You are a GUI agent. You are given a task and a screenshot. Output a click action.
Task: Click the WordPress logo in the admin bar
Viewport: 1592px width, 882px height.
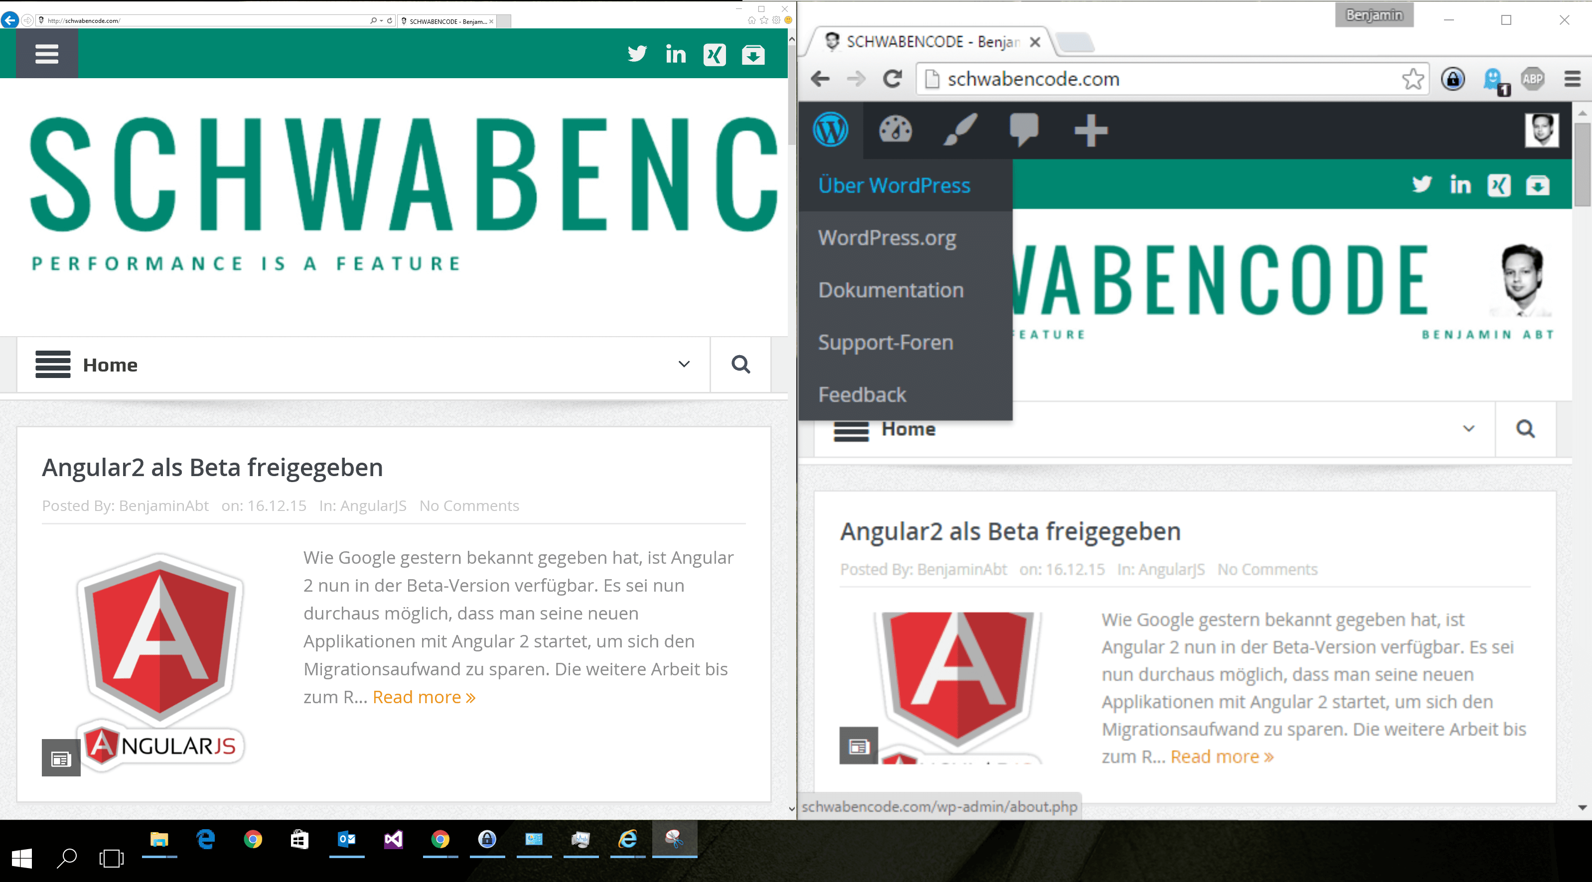coord(830,129)
